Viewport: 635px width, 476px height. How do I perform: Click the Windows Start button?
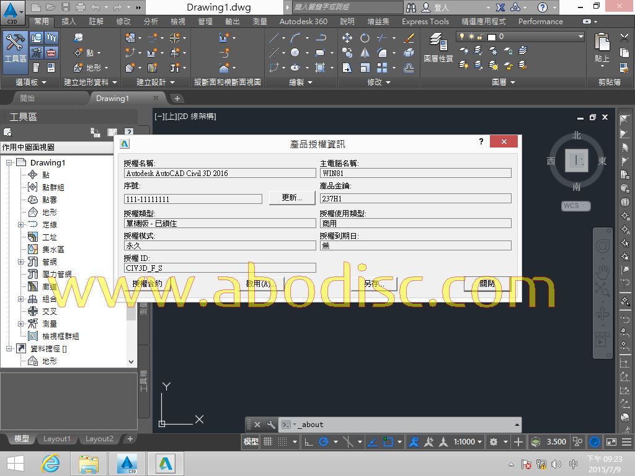(16, 464)
